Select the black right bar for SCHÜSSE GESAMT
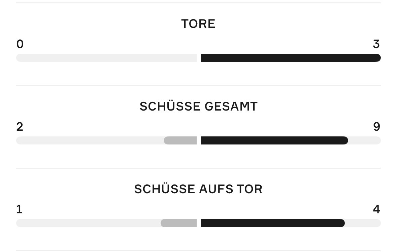This screenshot has width=397, height=252. pyautogui.click(x=274, y=140)
